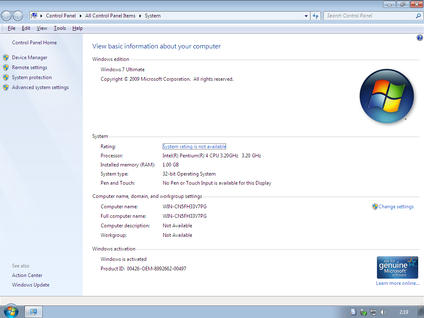This screenshot has width=424, height=318.
Task: Open the volume speaker tray icon
Action: [383, 312]
